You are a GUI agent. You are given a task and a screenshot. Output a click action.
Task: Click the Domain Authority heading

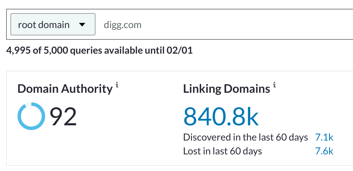(x=65, y=89)
